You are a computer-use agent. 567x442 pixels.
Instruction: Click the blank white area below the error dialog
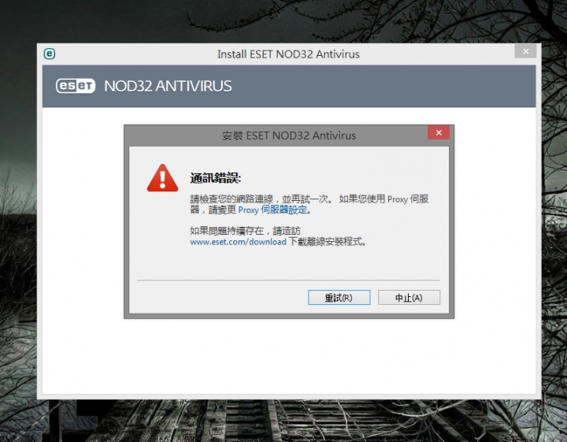(x=289, y=356)
